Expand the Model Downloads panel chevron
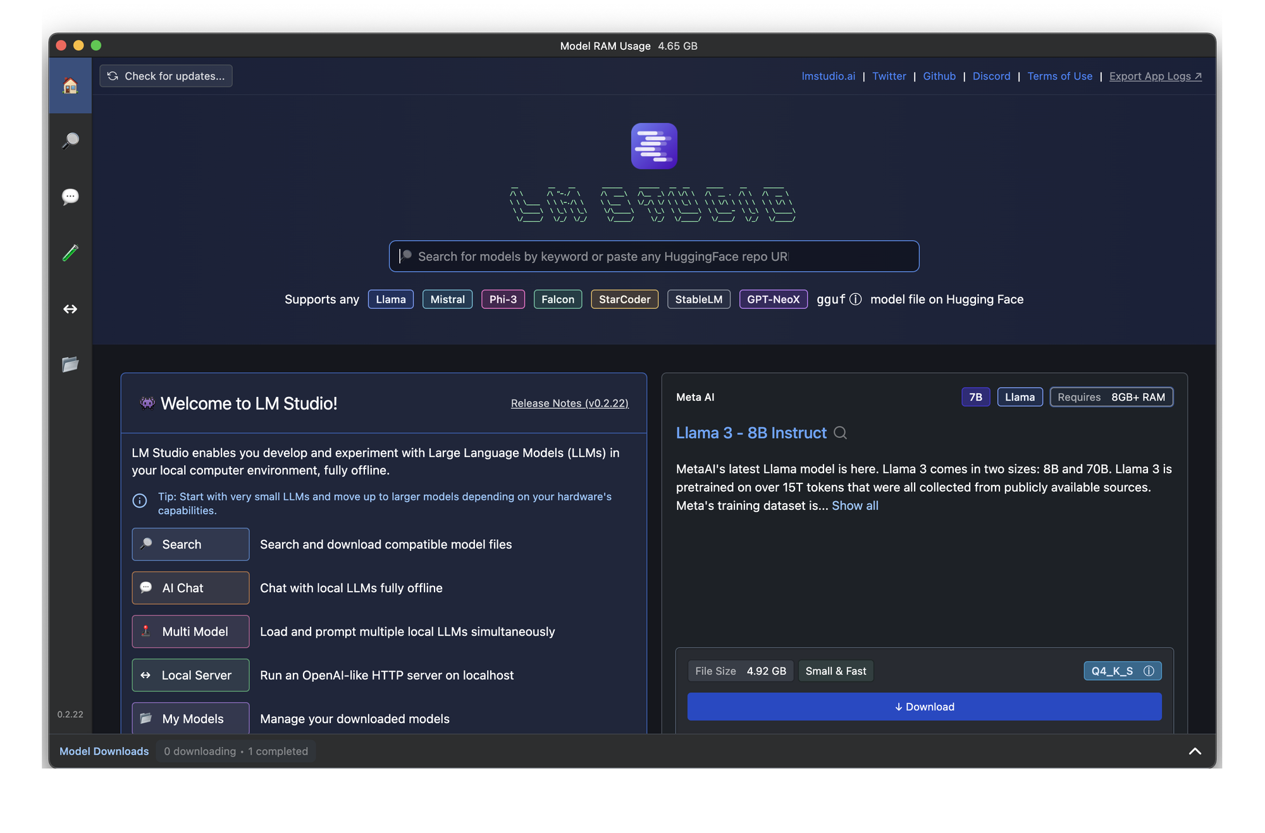This screenshot has width=1265, height=833. pyautogui.click(x=1194, y=751)
